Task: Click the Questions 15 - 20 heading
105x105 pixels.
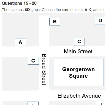Action: (x=19, y=3)
